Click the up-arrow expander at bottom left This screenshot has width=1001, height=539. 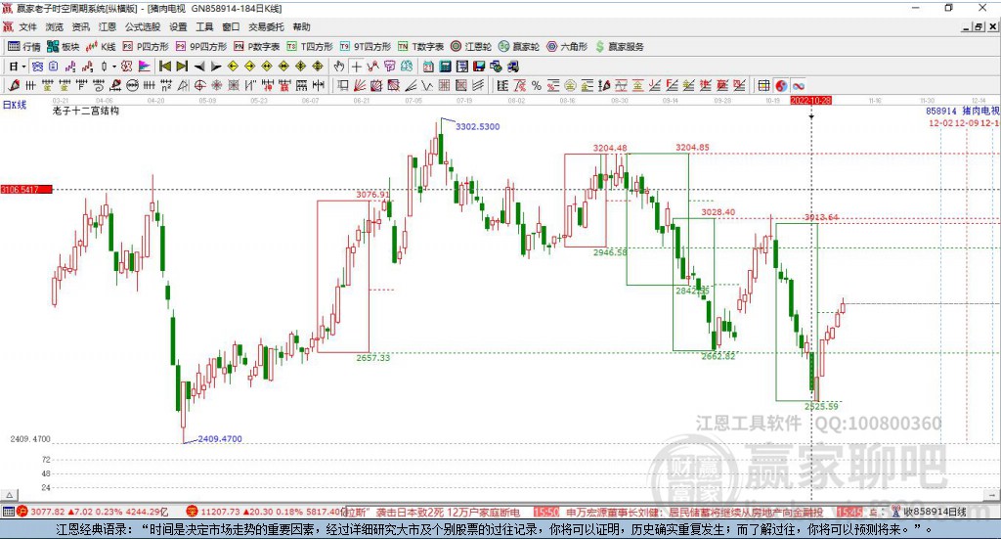click(x=10, y=495)
